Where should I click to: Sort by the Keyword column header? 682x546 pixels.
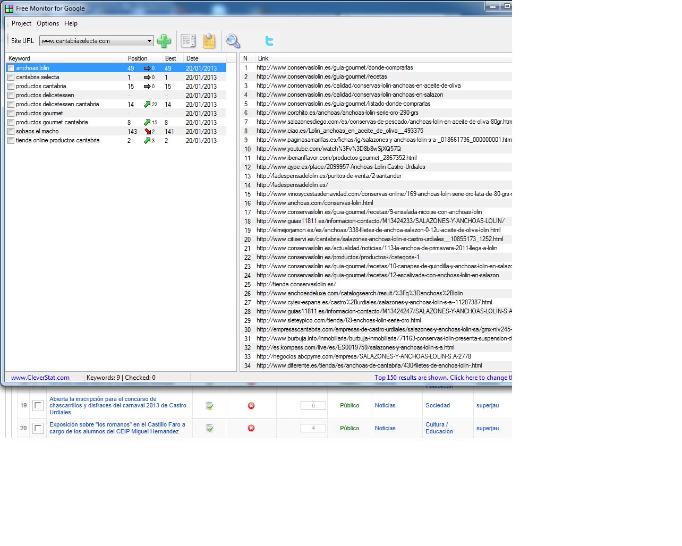(x=65, y=58)
